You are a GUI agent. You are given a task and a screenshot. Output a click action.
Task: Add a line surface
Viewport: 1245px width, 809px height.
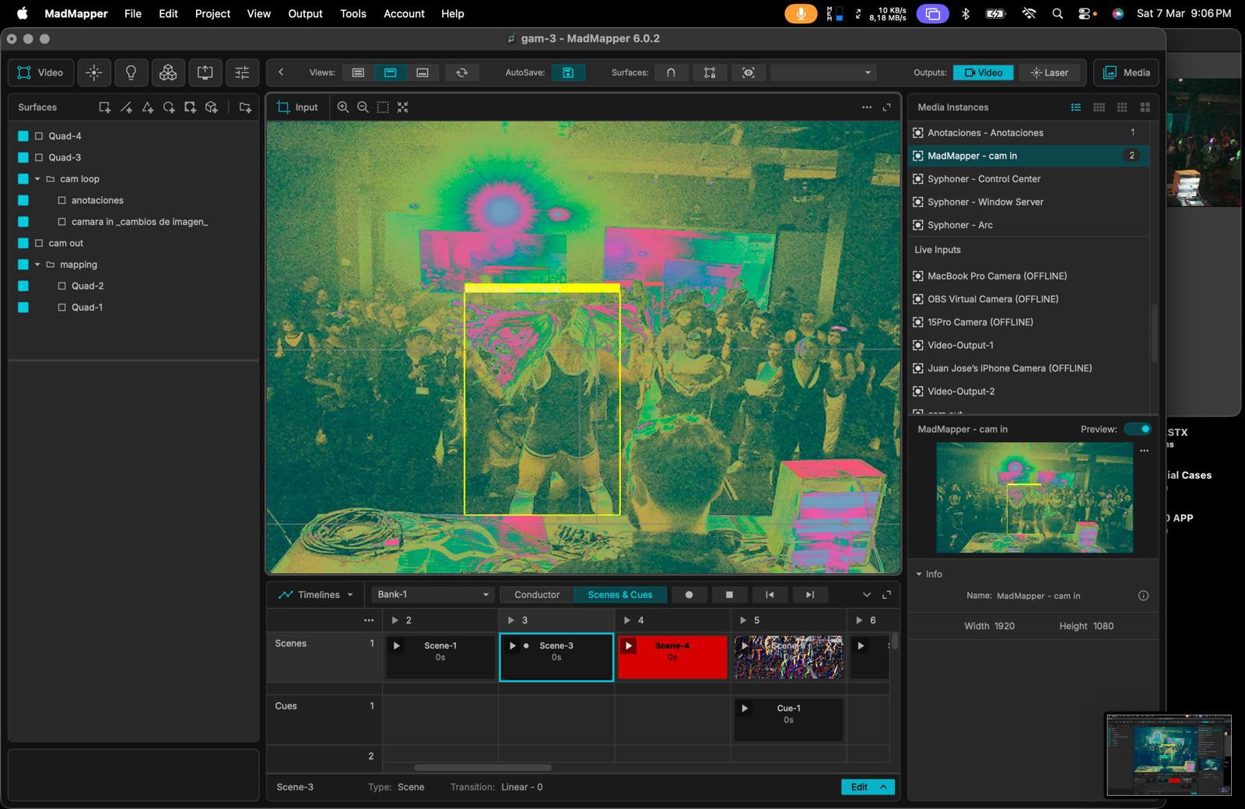[x=126, y=107]
